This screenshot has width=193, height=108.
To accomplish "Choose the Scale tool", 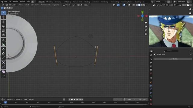I will (x=3, y=31).
